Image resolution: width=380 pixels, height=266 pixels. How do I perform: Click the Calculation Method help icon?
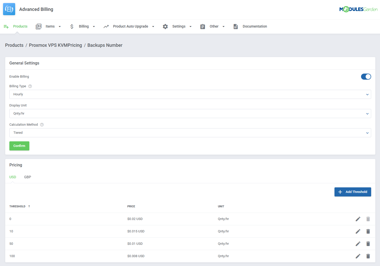(42, 124)
